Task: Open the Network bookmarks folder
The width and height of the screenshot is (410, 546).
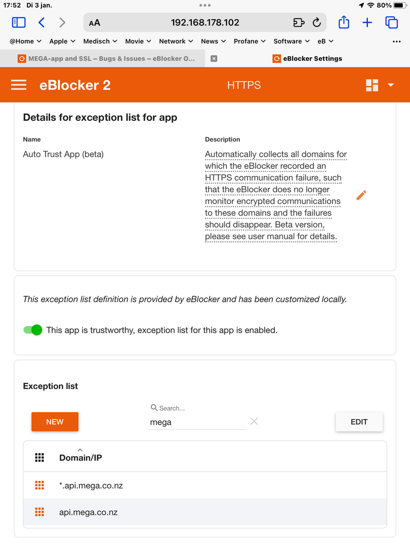Action: tap(176, 41)
